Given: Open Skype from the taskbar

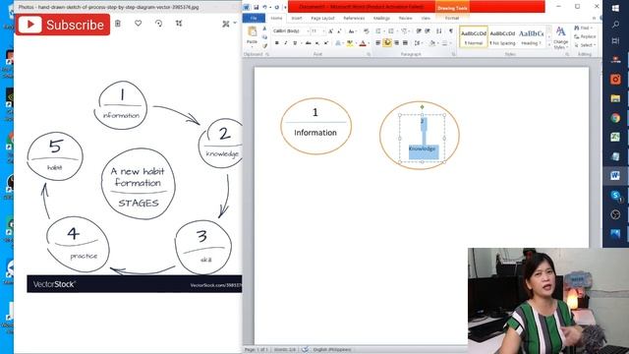Looking at the screenshot, I should (x=615, y=196).
